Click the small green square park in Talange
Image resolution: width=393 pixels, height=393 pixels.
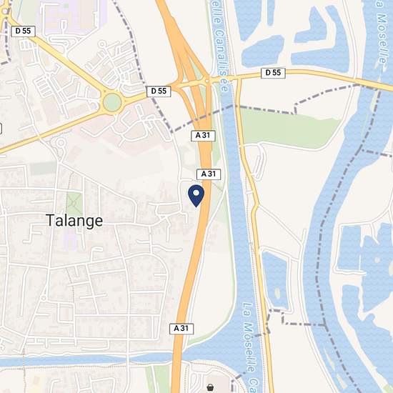coord(74,204)
